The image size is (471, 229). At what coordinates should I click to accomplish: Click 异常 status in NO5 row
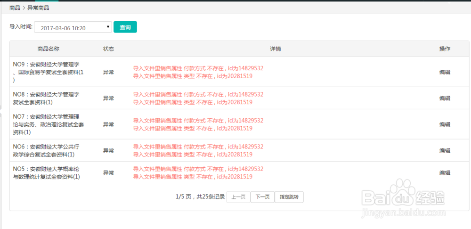point(108,173)
